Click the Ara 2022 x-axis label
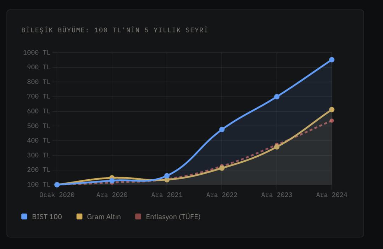The image size is (383, 249). click(x=222, y=195)
